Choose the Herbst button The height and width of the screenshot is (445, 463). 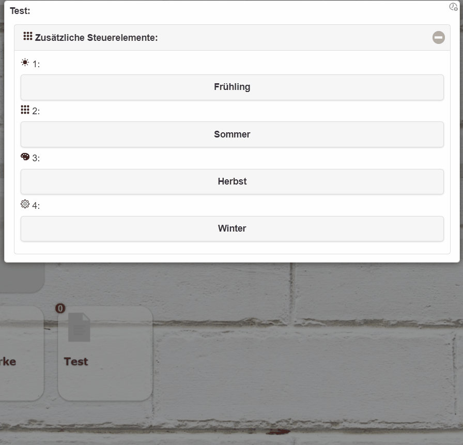[x=232, y=181]
